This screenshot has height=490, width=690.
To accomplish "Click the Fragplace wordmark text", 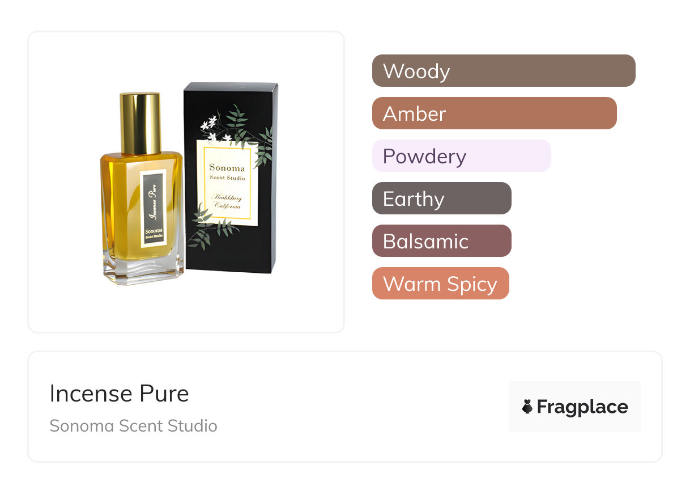I will [582, 407].
